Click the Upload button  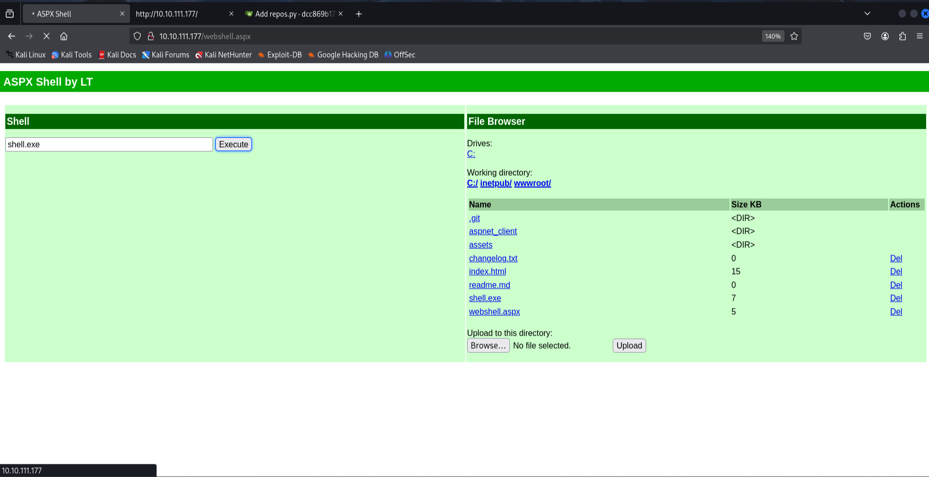[x=629, y=345]
